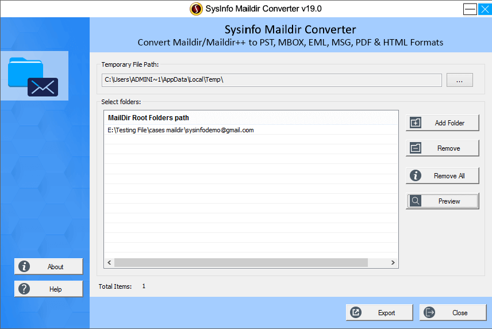Click the right arrow of the horizontal scrollbar
492x329 pixels.
(393, 262)
